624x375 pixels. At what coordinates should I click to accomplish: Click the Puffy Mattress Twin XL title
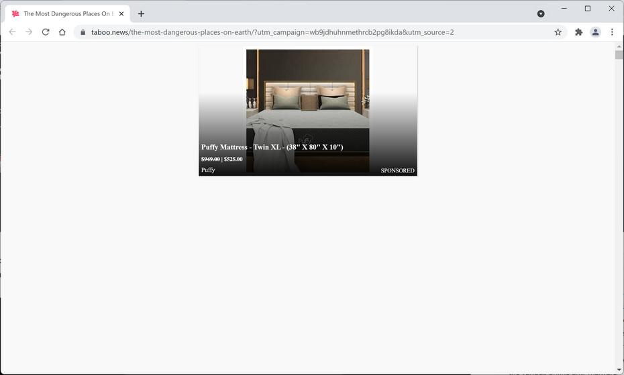272,147
